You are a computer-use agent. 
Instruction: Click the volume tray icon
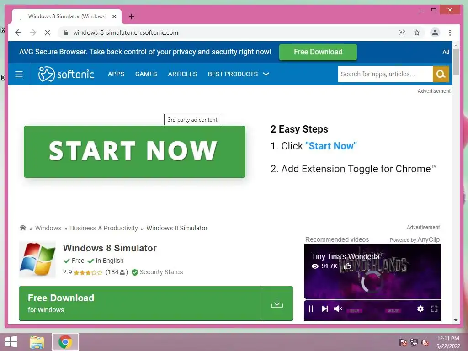click(x=425, y=342)
